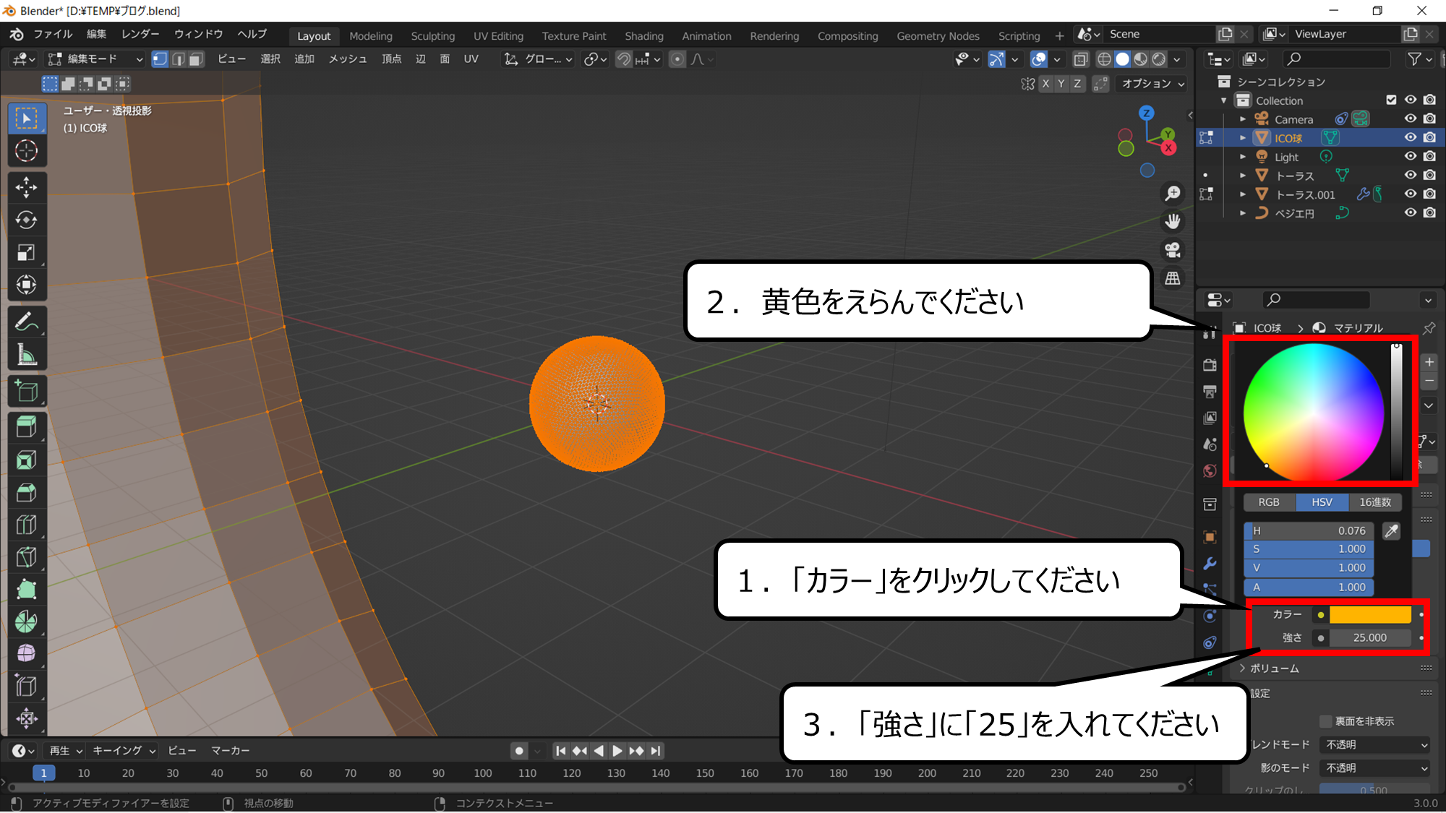Collapse the Collection tree item
This screenshot has width=1446, height=813.
[1224, 100]
